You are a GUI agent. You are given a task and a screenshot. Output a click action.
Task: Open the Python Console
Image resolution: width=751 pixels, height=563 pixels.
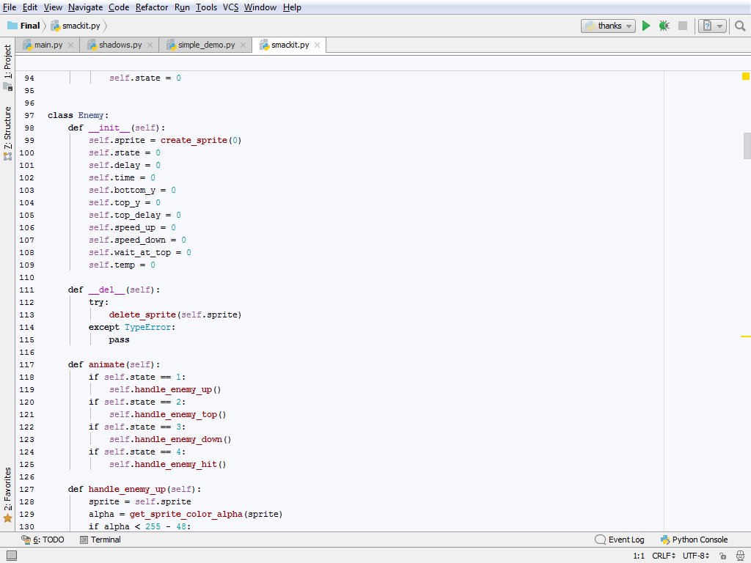tap(694, 540)
